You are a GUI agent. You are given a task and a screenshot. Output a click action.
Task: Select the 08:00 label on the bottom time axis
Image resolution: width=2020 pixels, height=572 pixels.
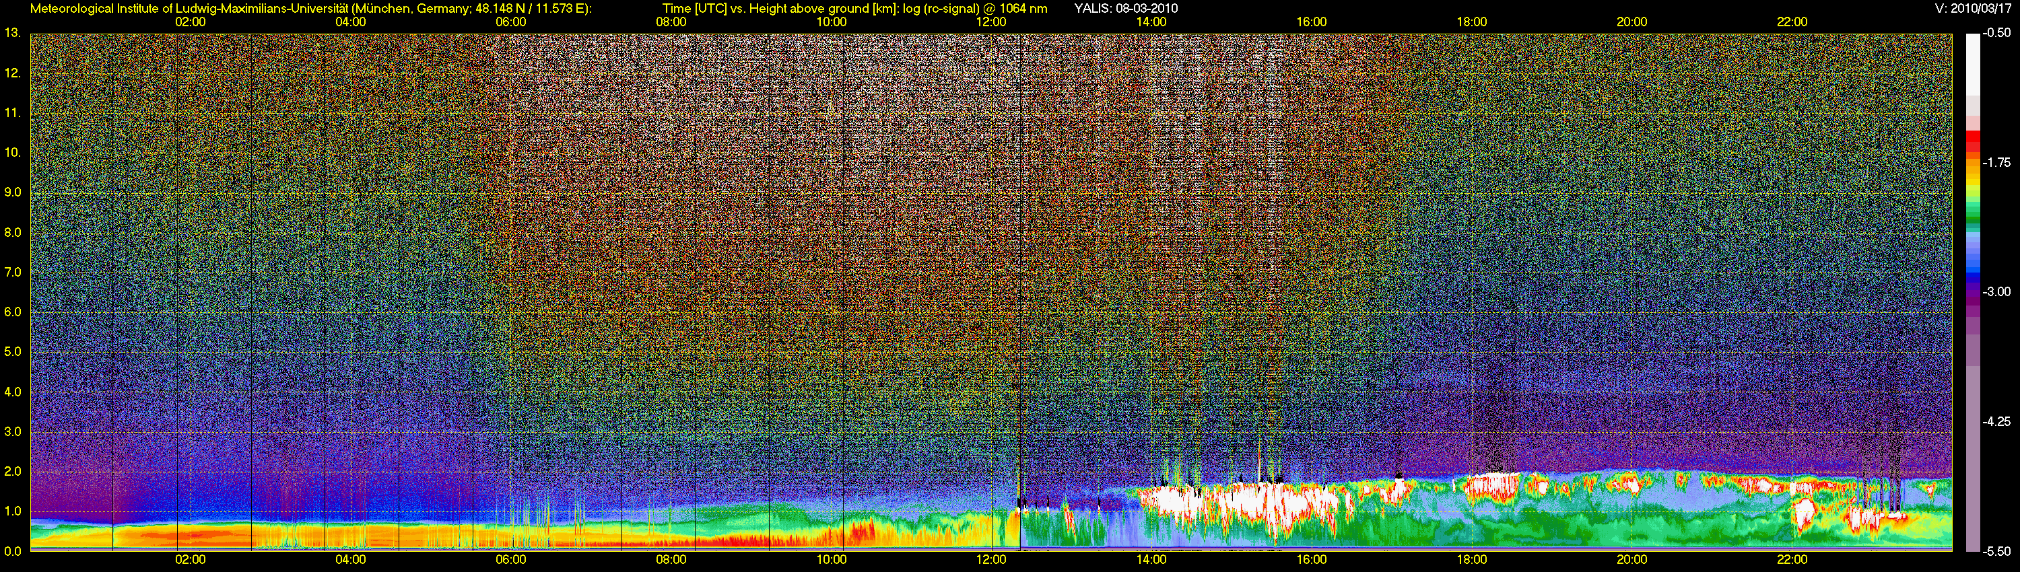(671, 561)
